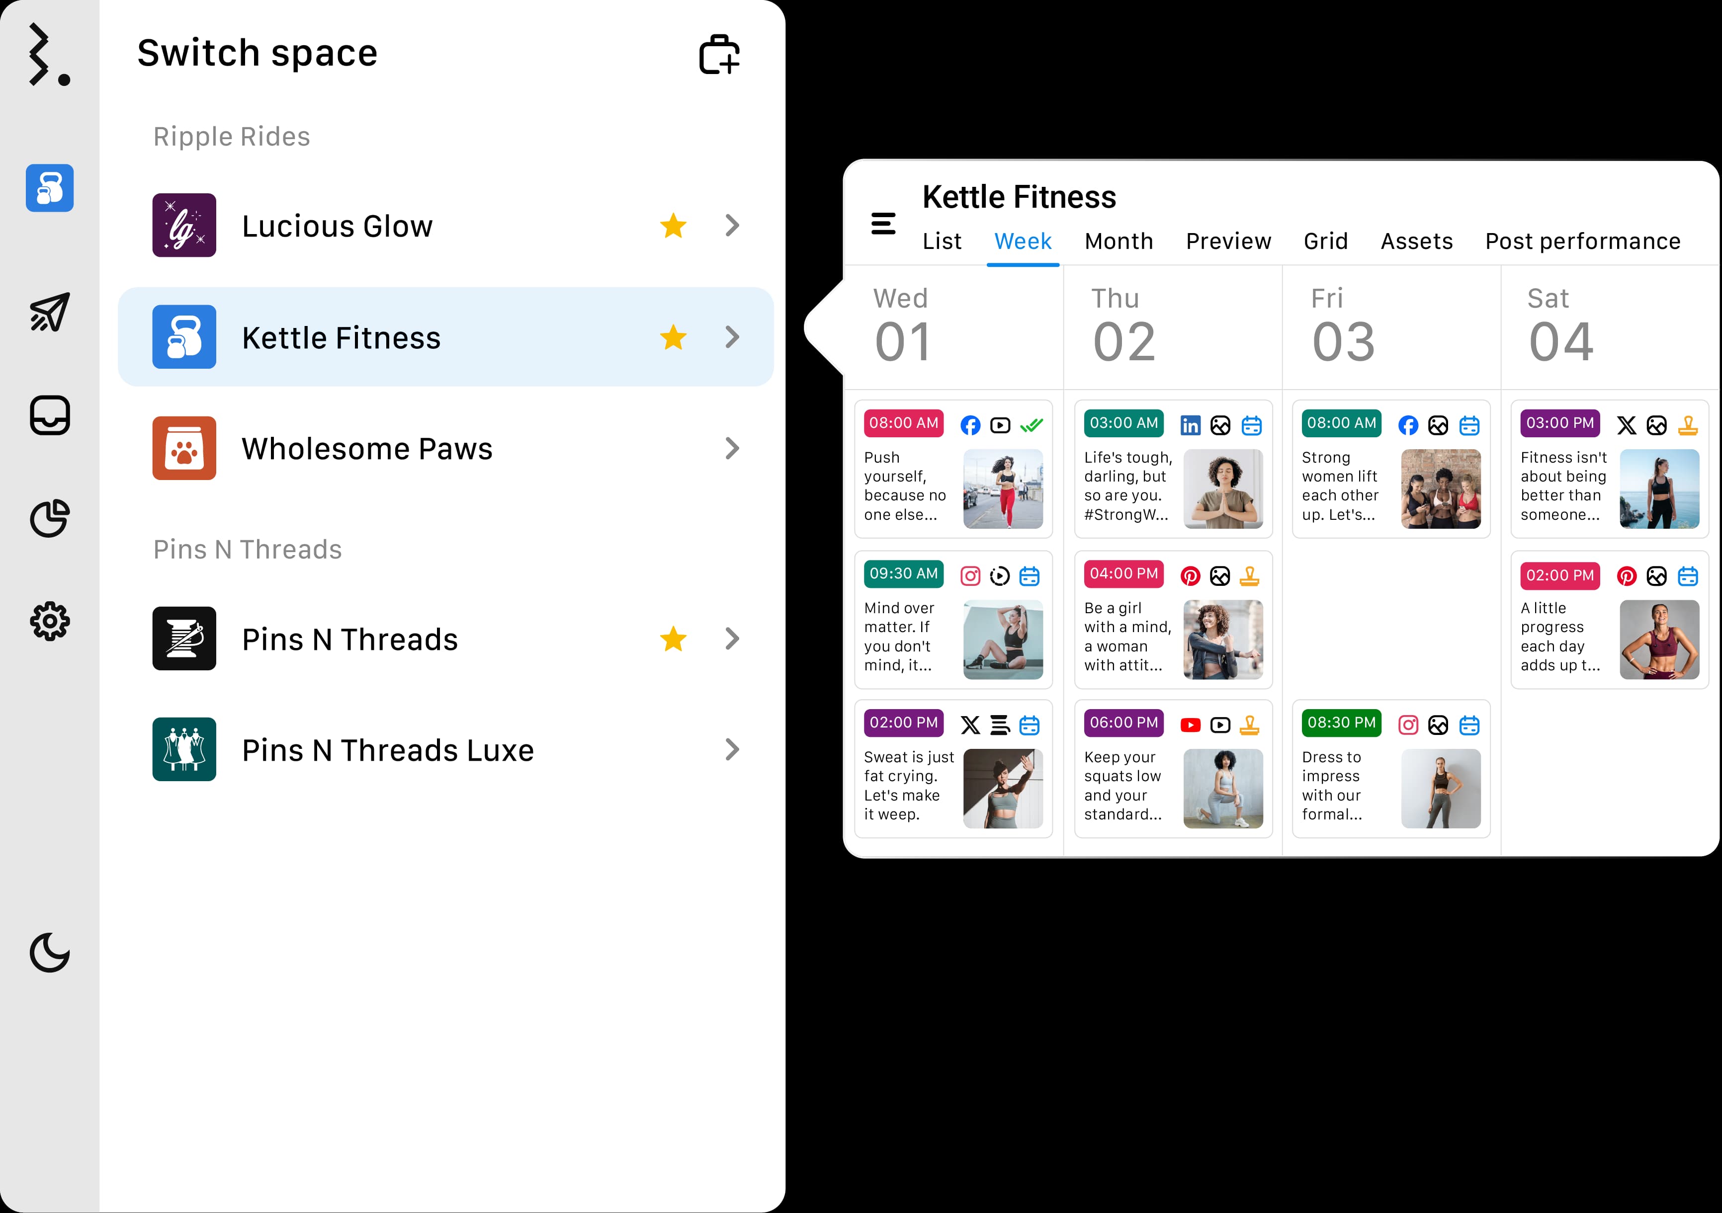
Task: Open the running woman thumbnail on Wednesday's post
Action: (1004, 489)
